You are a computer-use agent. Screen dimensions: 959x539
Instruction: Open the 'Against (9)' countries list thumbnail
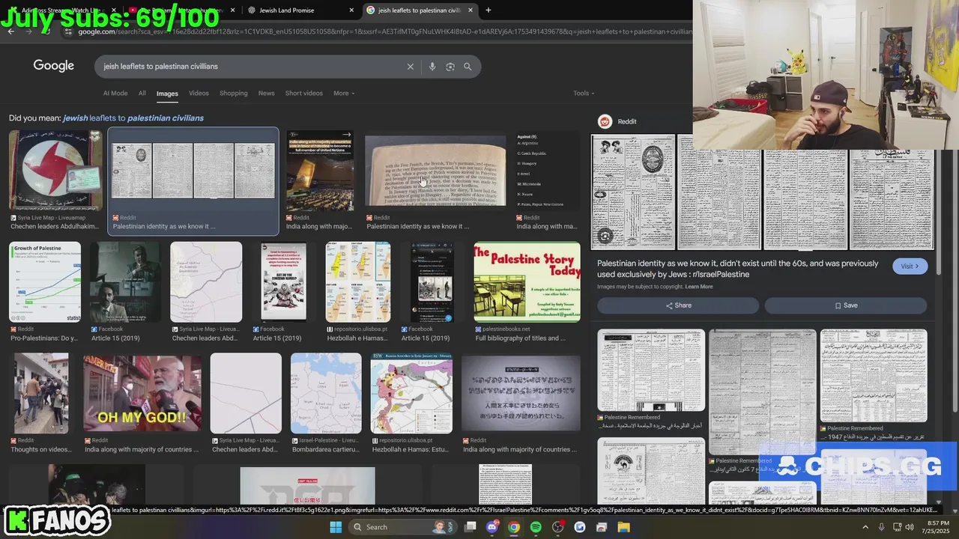click(547, 171)
